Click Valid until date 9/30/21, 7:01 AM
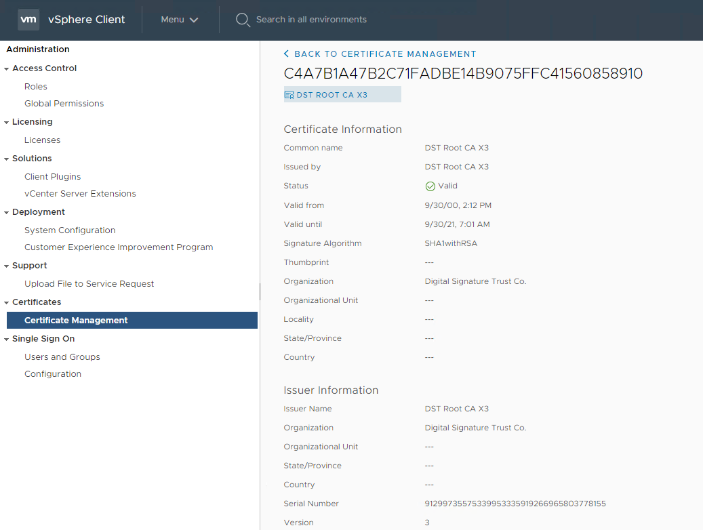This screenshot has height=530, width=703. pos(458,224)
